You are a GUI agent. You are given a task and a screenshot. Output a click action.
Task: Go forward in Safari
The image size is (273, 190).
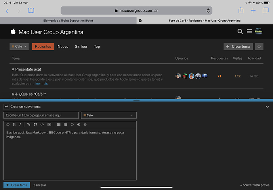click(x=19, y=11)
